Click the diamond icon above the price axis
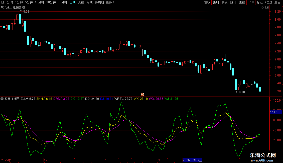Screen dimensions: 283x163 (x=262, y=8)
